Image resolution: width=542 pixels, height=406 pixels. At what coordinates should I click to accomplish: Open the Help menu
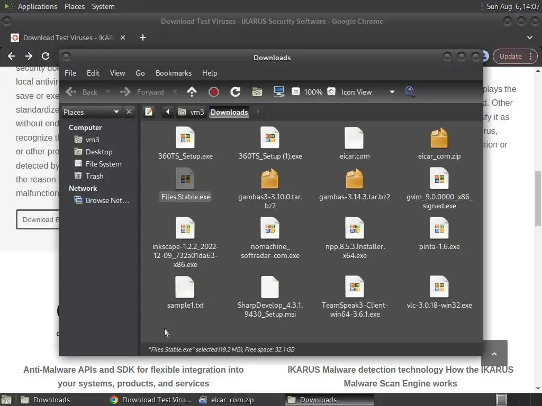(210, 73)
